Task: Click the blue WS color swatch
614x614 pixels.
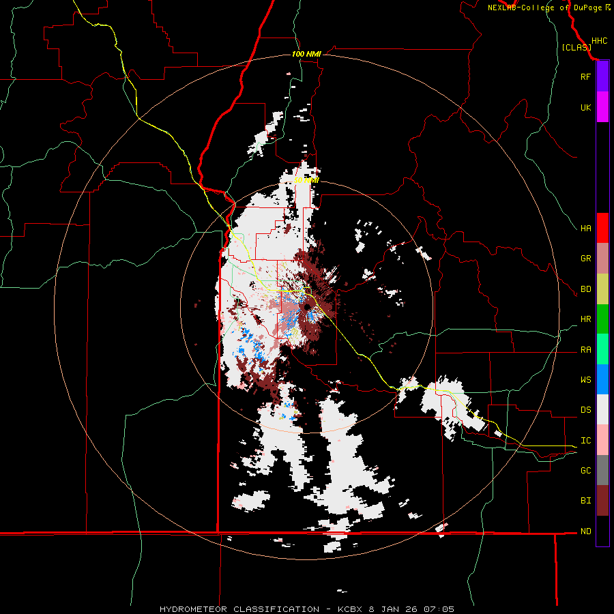Action: [x=602, y=379]
